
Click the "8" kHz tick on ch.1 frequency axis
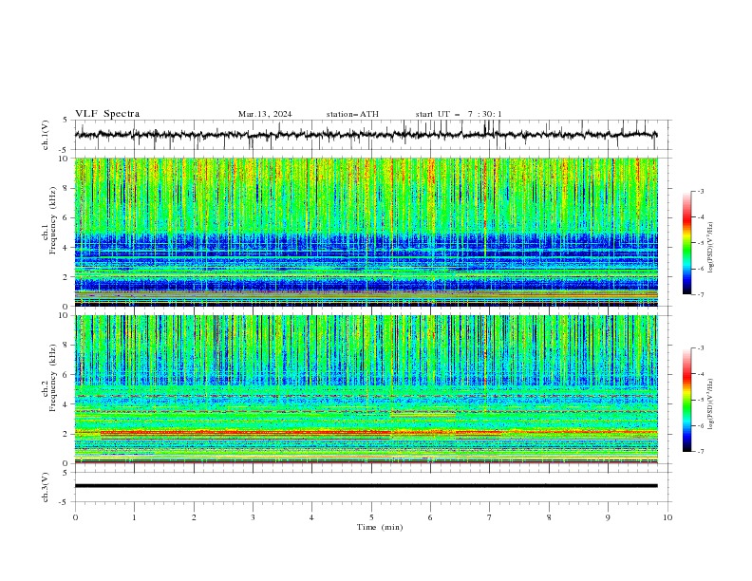pos(66,188)
